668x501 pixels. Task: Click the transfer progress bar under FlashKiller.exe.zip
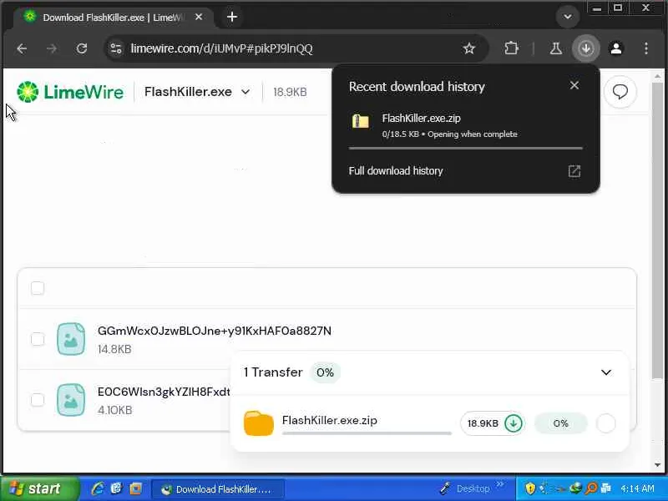point(367,433)
